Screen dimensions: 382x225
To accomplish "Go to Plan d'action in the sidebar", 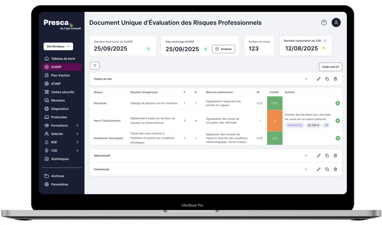I will point(60,75).
